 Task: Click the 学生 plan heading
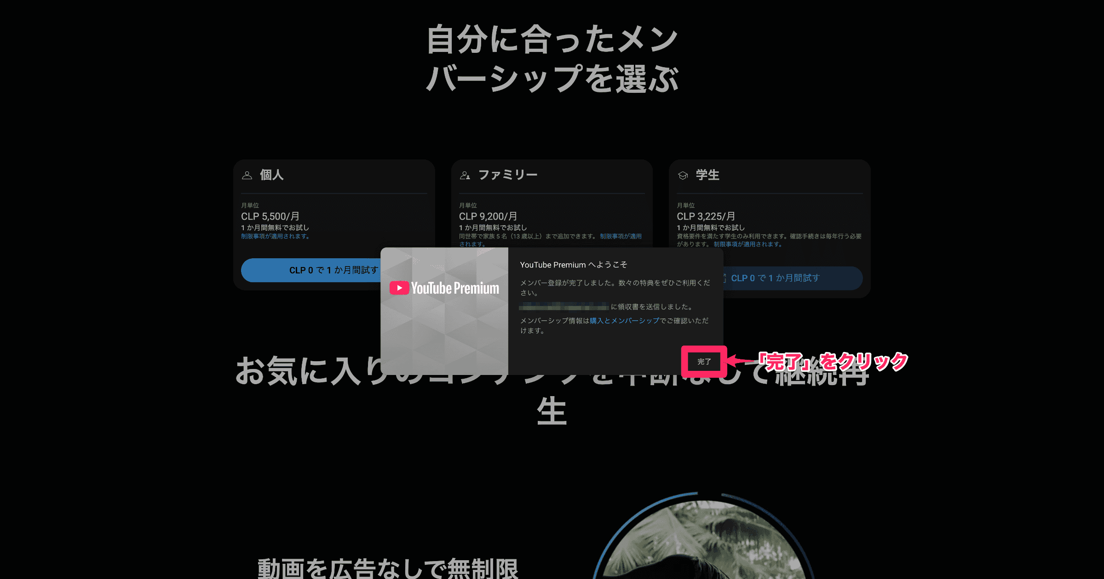[707, 175]
